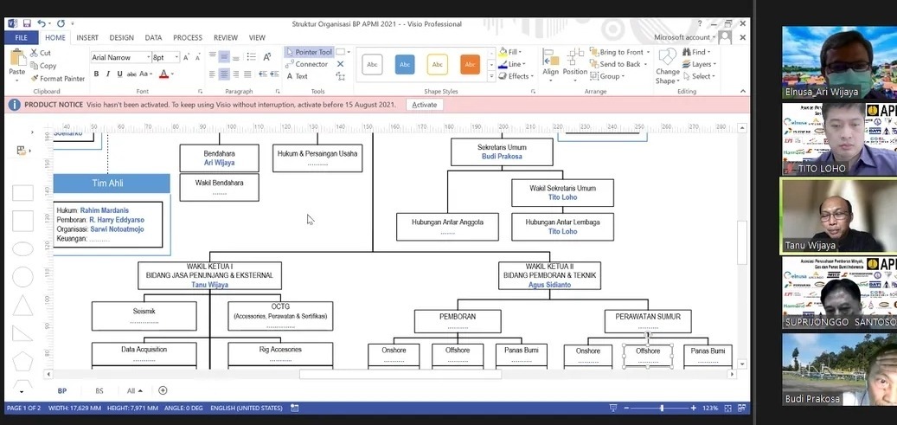Switch to the PROCESS tab
Viewport: 897px width, 425px height.
(188, 38)
